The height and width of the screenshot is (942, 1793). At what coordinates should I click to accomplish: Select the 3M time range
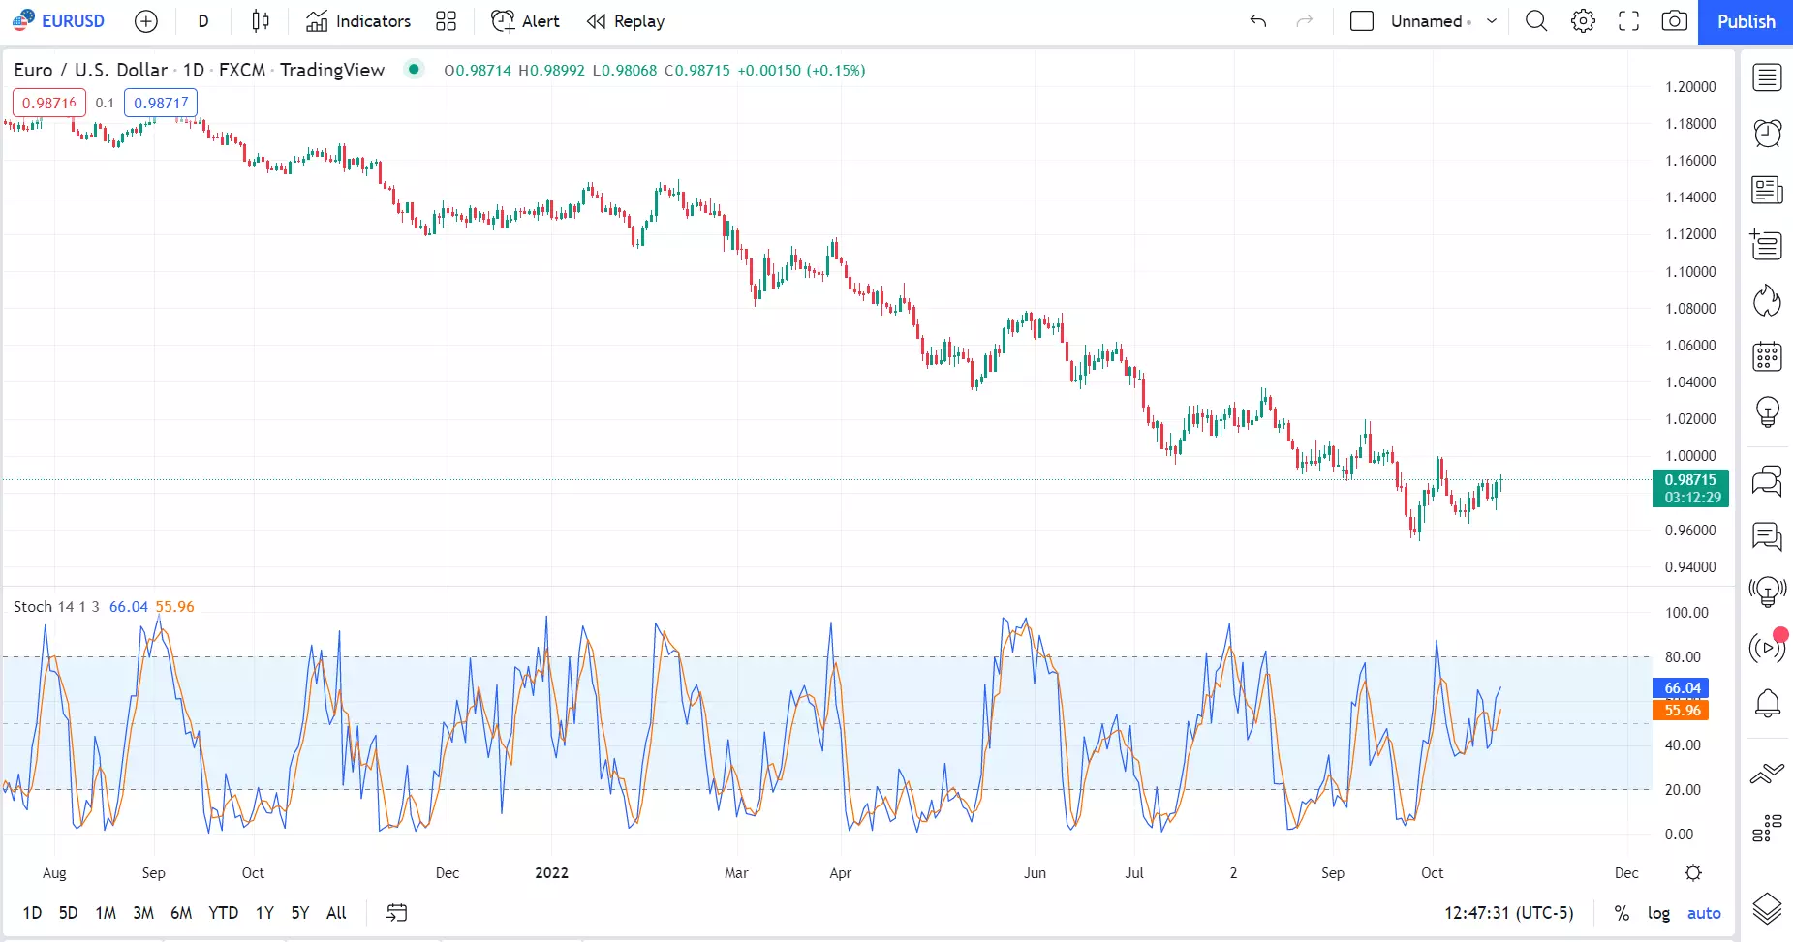[x=143, y=912]
